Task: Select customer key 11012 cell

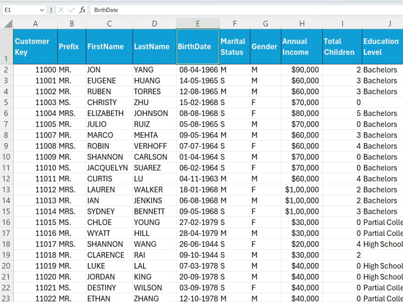Action: (x=35, y=190)
